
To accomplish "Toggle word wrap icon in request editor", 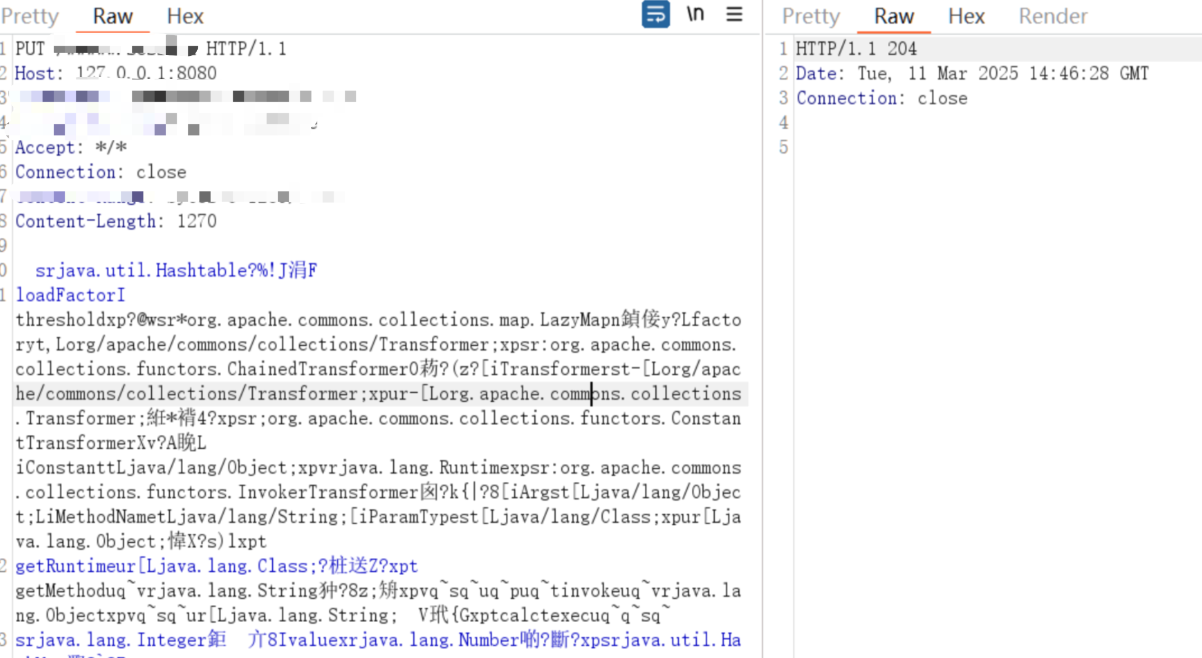I will click(655, 15).
